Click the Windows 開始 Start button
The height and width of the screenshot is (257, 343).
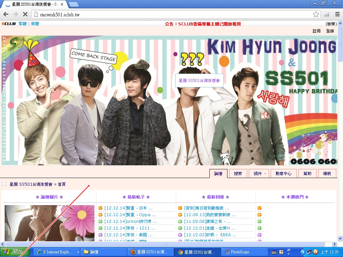click(x=14, y=252)
